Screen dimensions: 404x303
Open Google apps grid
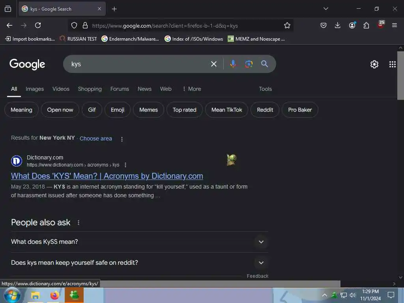(x=393, y=64)
